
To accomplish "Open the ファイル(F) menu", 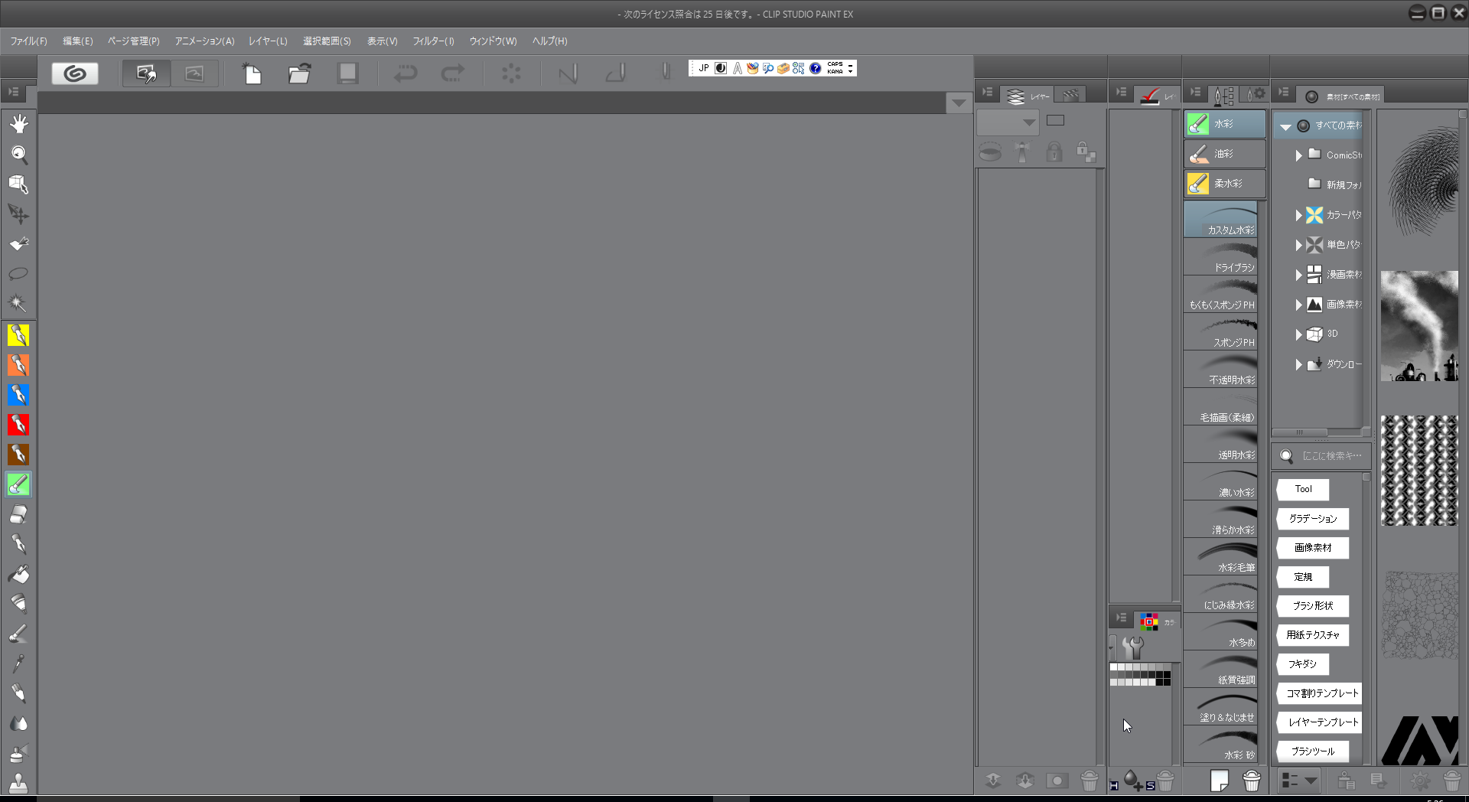I will coord(28,41).
